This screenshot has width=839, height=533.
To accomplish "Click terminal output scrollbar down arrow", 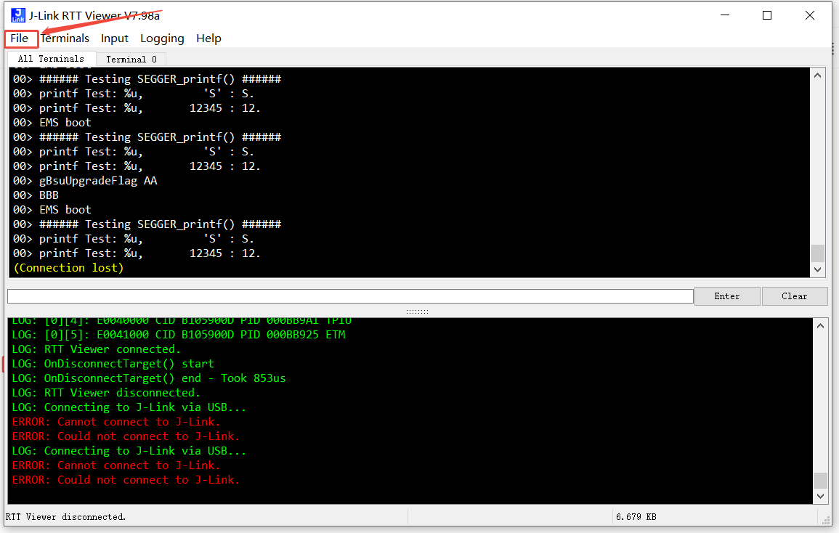I will [817, 269].
